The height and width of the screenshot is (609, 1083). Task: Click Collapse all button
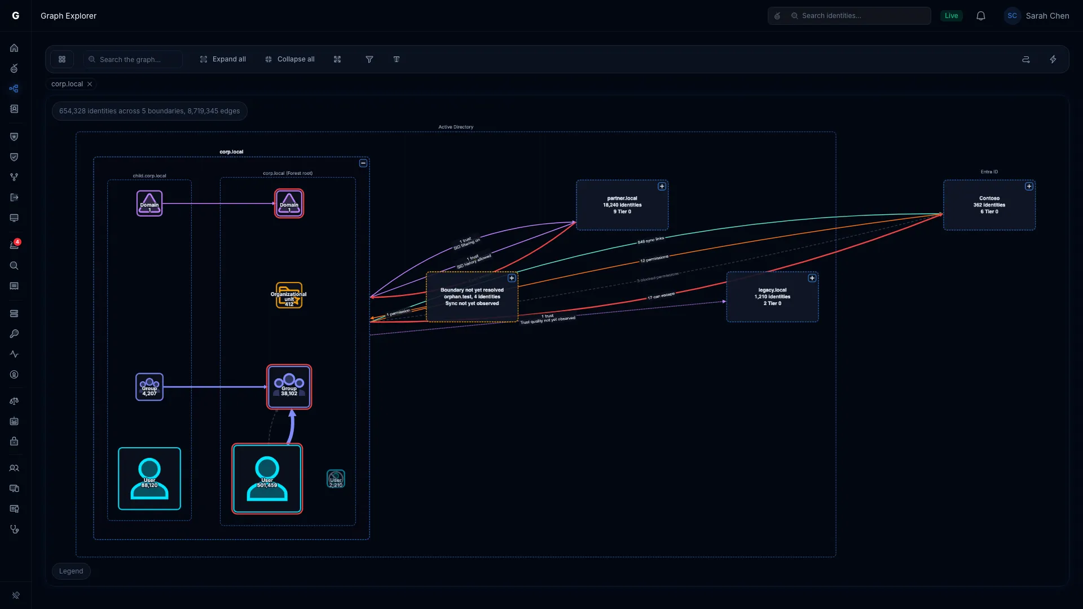[290, 59]
